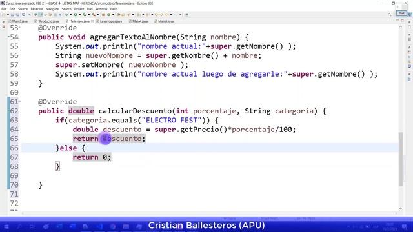Expand the Coverage dropdown arrow

coord(89,15)
